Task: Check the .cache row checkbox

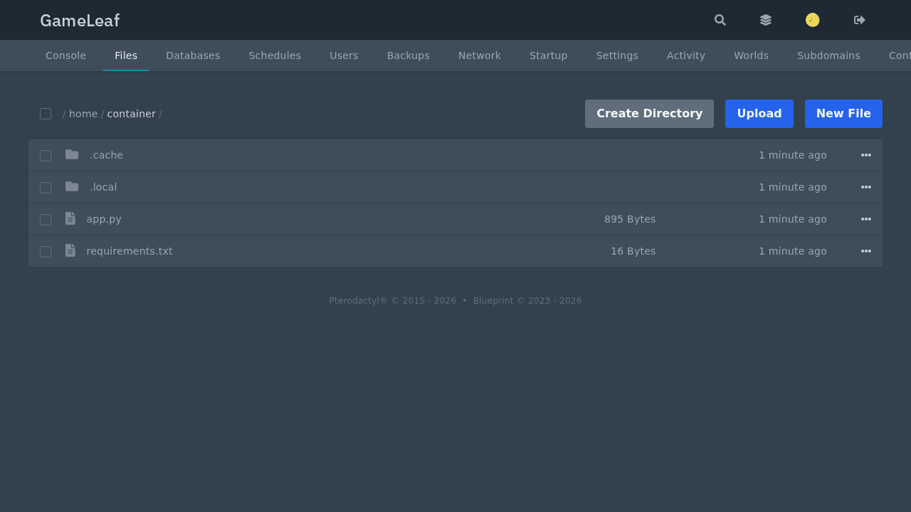Action: pos(46,156)
